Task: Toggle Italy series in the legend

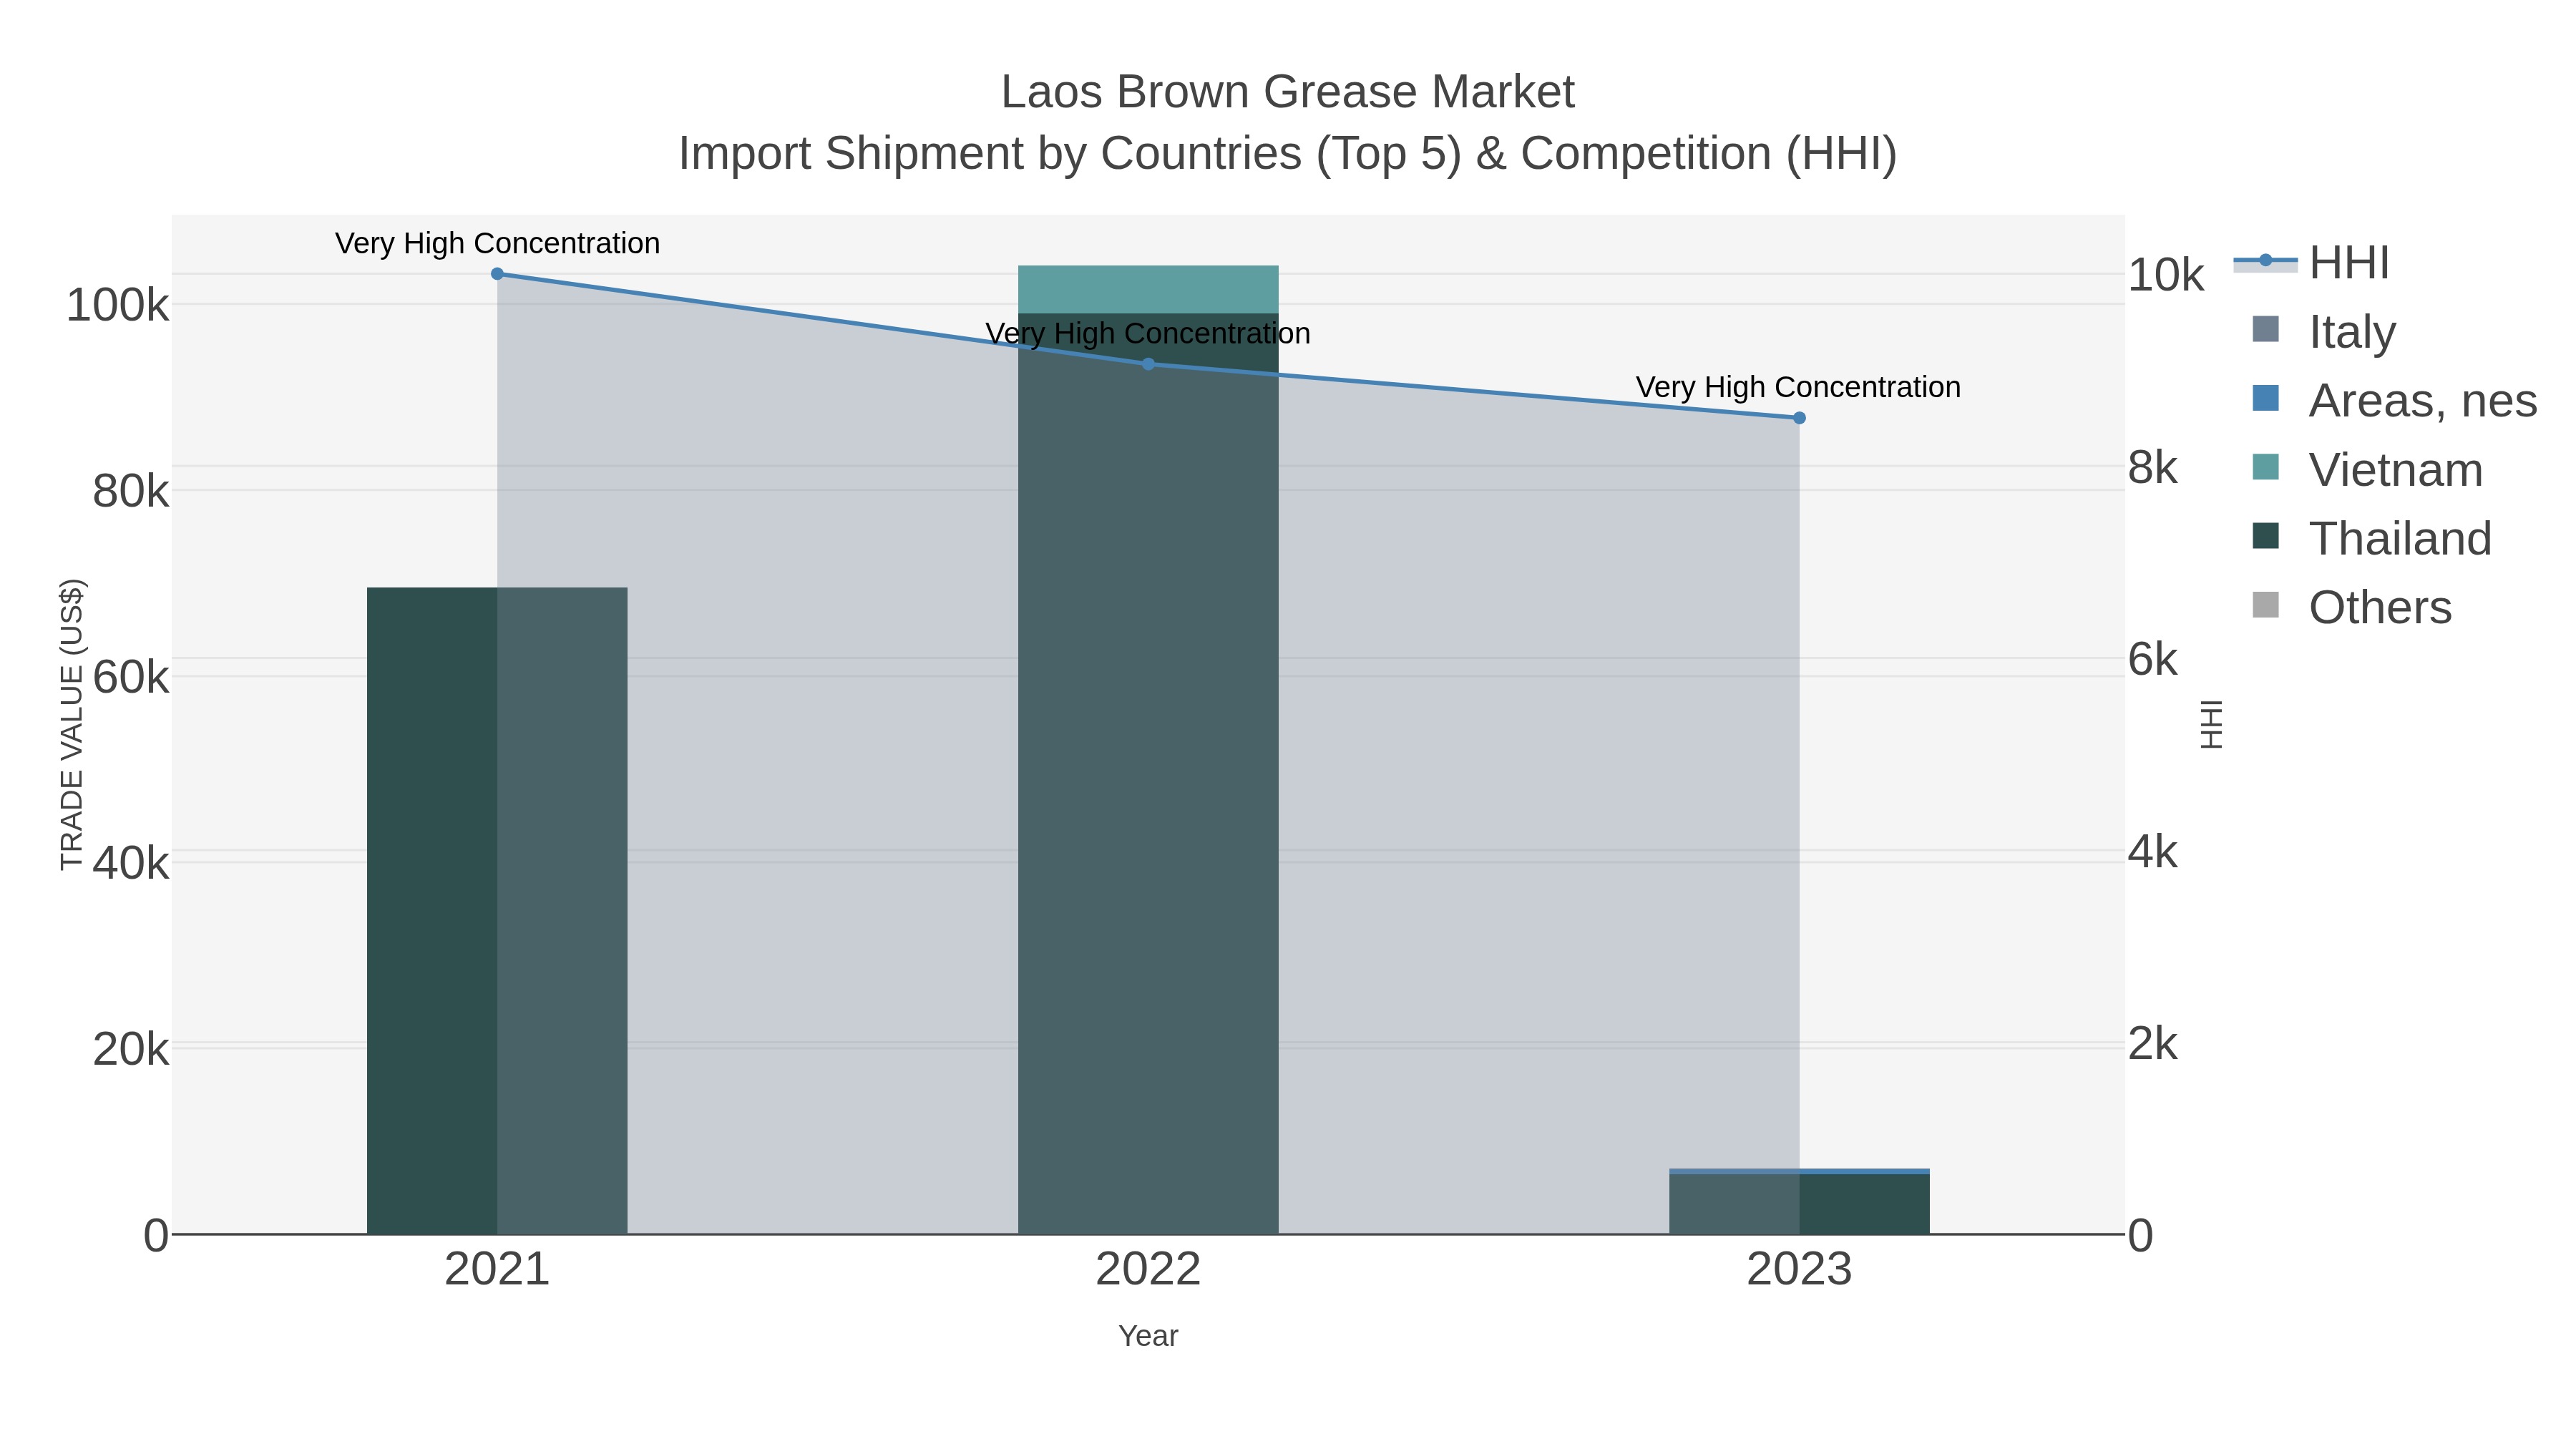Action: [2324, 331]
